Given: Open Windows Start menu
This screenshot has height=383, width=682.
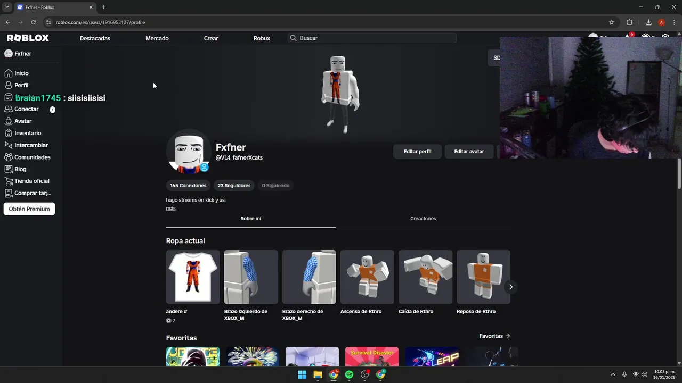Looking at the screenshot, I should [x=302, y=374].
